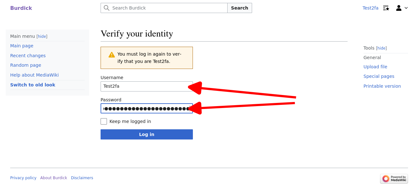Open the watchlist star icon
The image size is (416, 190).
pyautogui.click(x=386, y=8)
